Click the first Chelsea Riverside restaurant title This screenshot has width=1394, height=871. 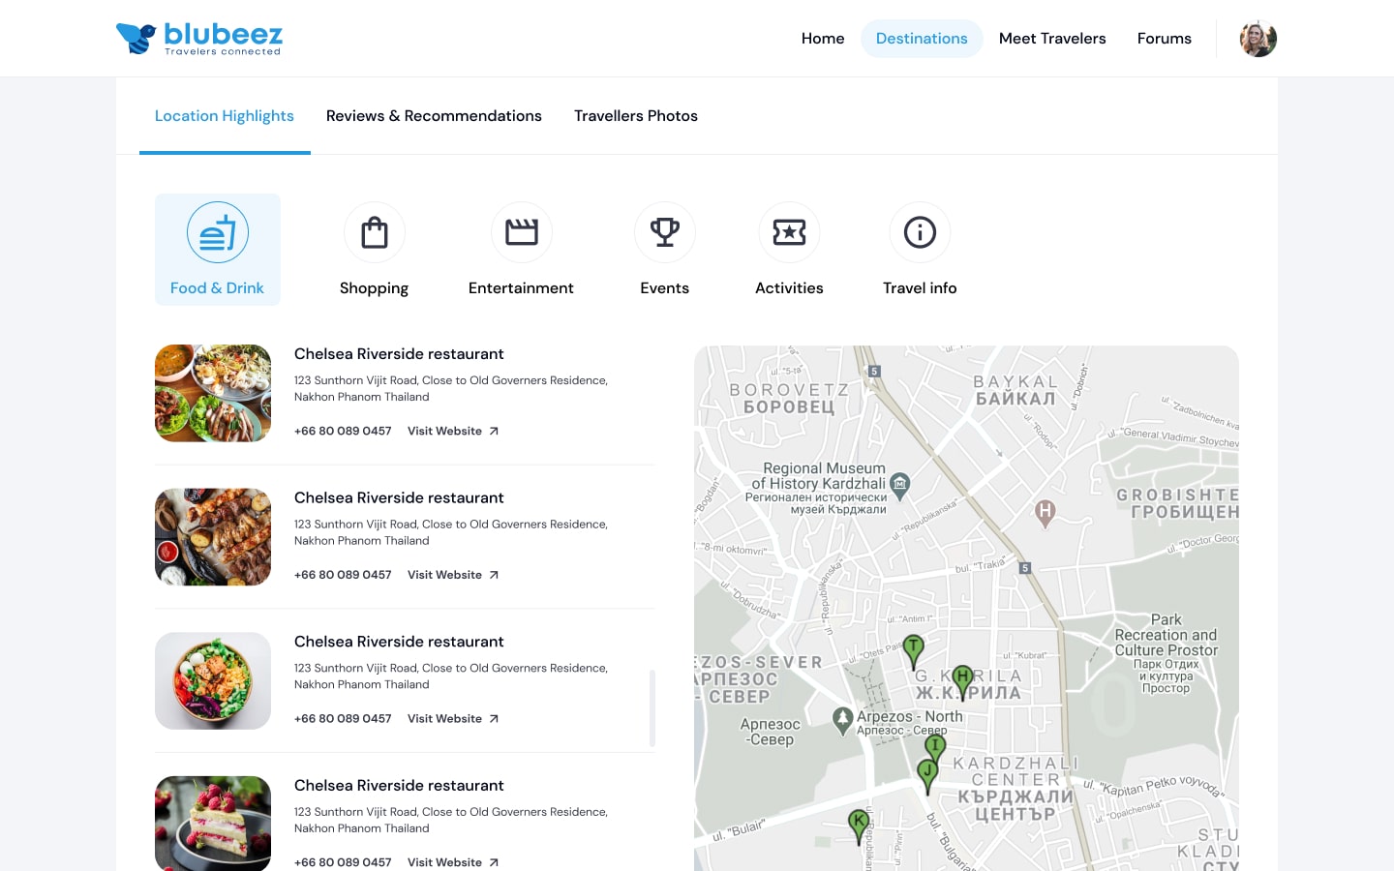399,354
